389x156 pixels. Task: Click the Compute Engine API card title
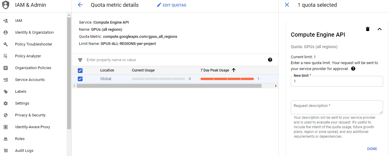click(318, 35)
